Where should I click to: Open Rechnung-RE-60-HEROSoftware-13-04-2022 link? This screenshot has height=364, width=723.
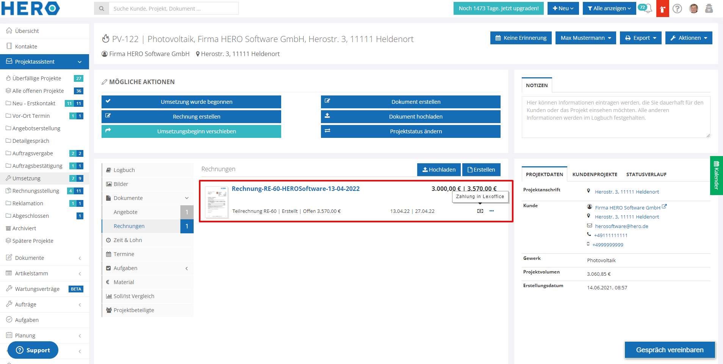[296, 189]
